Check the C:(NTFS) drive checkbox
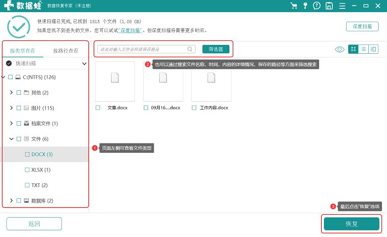Screen dimensions: 387x237 [x=11, y=77]
